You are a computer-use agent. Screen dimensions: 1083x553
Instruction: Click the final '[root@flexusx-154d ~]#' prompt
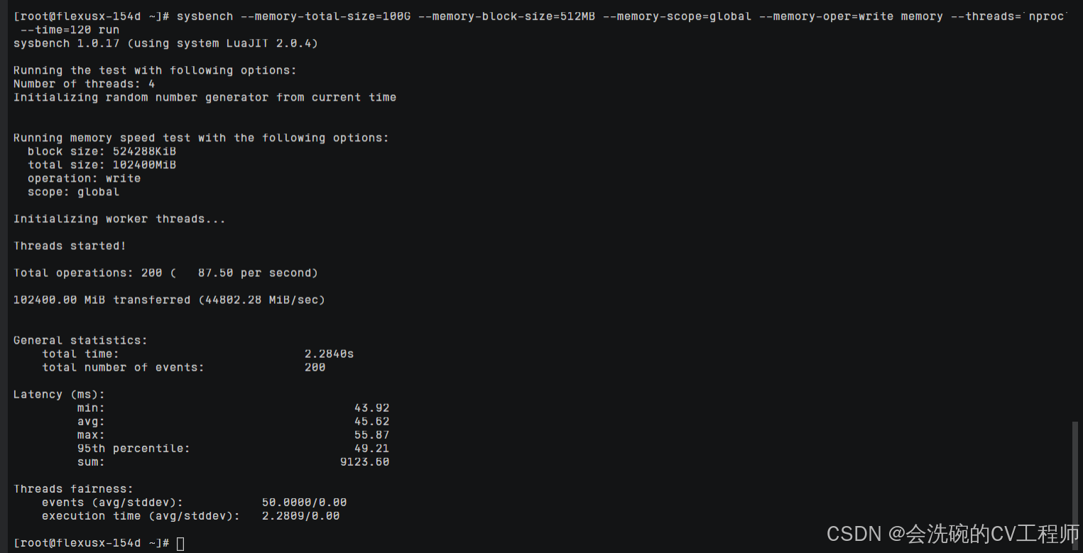coord(91,543)
